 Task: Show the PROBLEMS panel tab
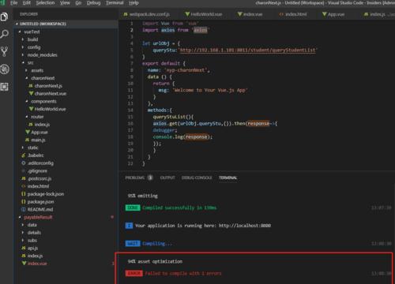click(135, 177)
